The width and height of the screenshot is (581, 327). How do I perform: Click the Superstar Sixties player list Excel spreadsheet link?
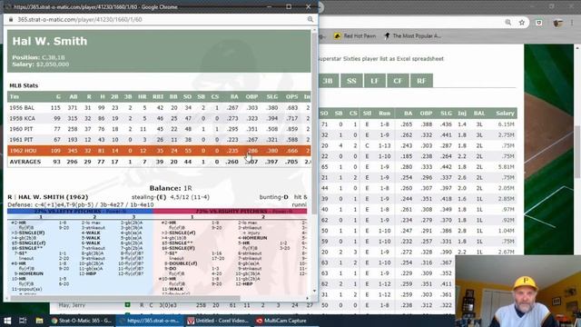click(x=380, y=58)
